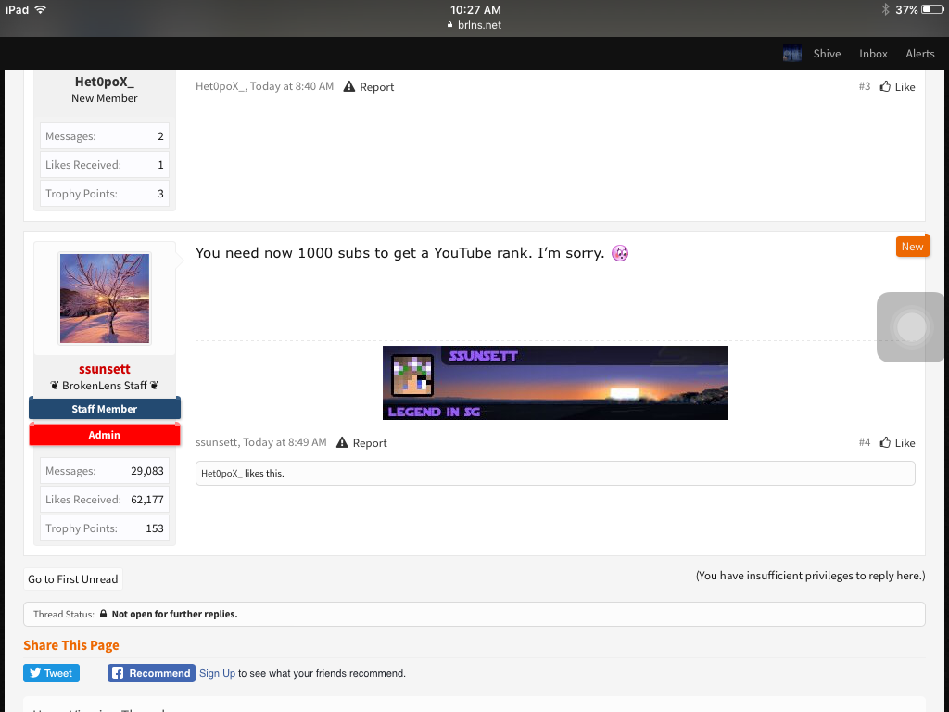Viewport: 949px width, 712px height.
Task: Tap the AssistiveTouch floating button
Action: click(912, 327)
